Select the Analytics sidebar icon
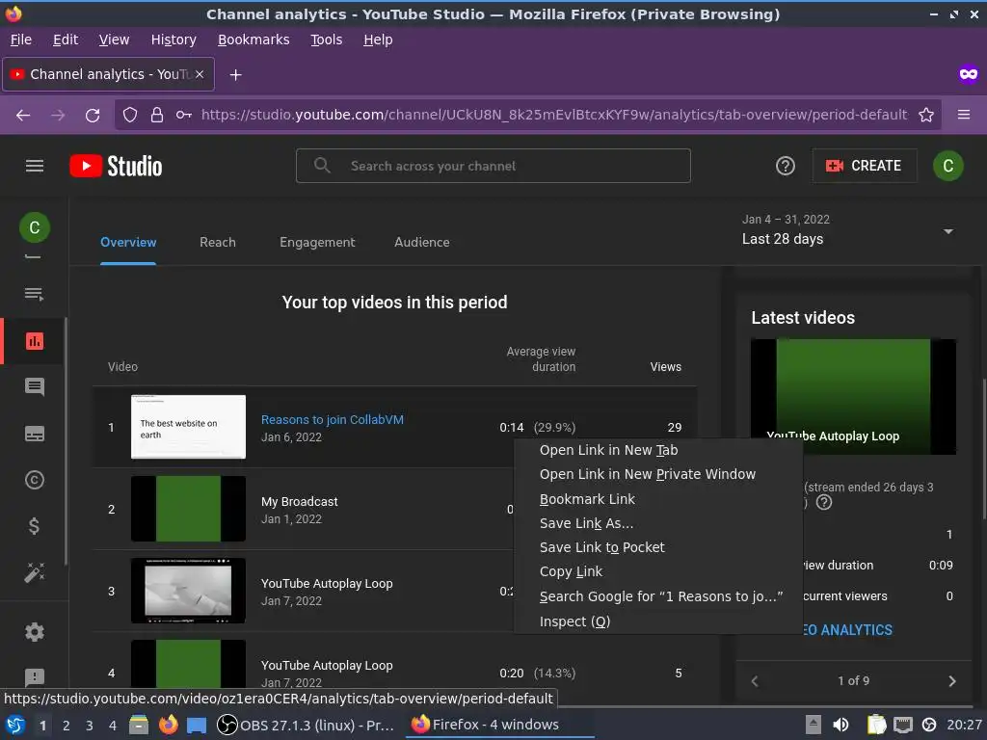This screenshot has height=740, width=987. (35, 341)
